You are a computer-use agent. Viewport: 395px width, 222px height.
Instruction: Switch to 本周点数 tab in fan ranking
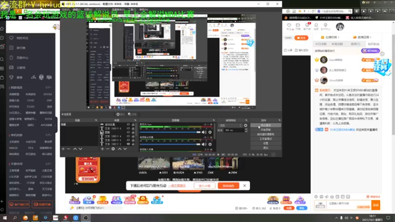click(337, 44)
